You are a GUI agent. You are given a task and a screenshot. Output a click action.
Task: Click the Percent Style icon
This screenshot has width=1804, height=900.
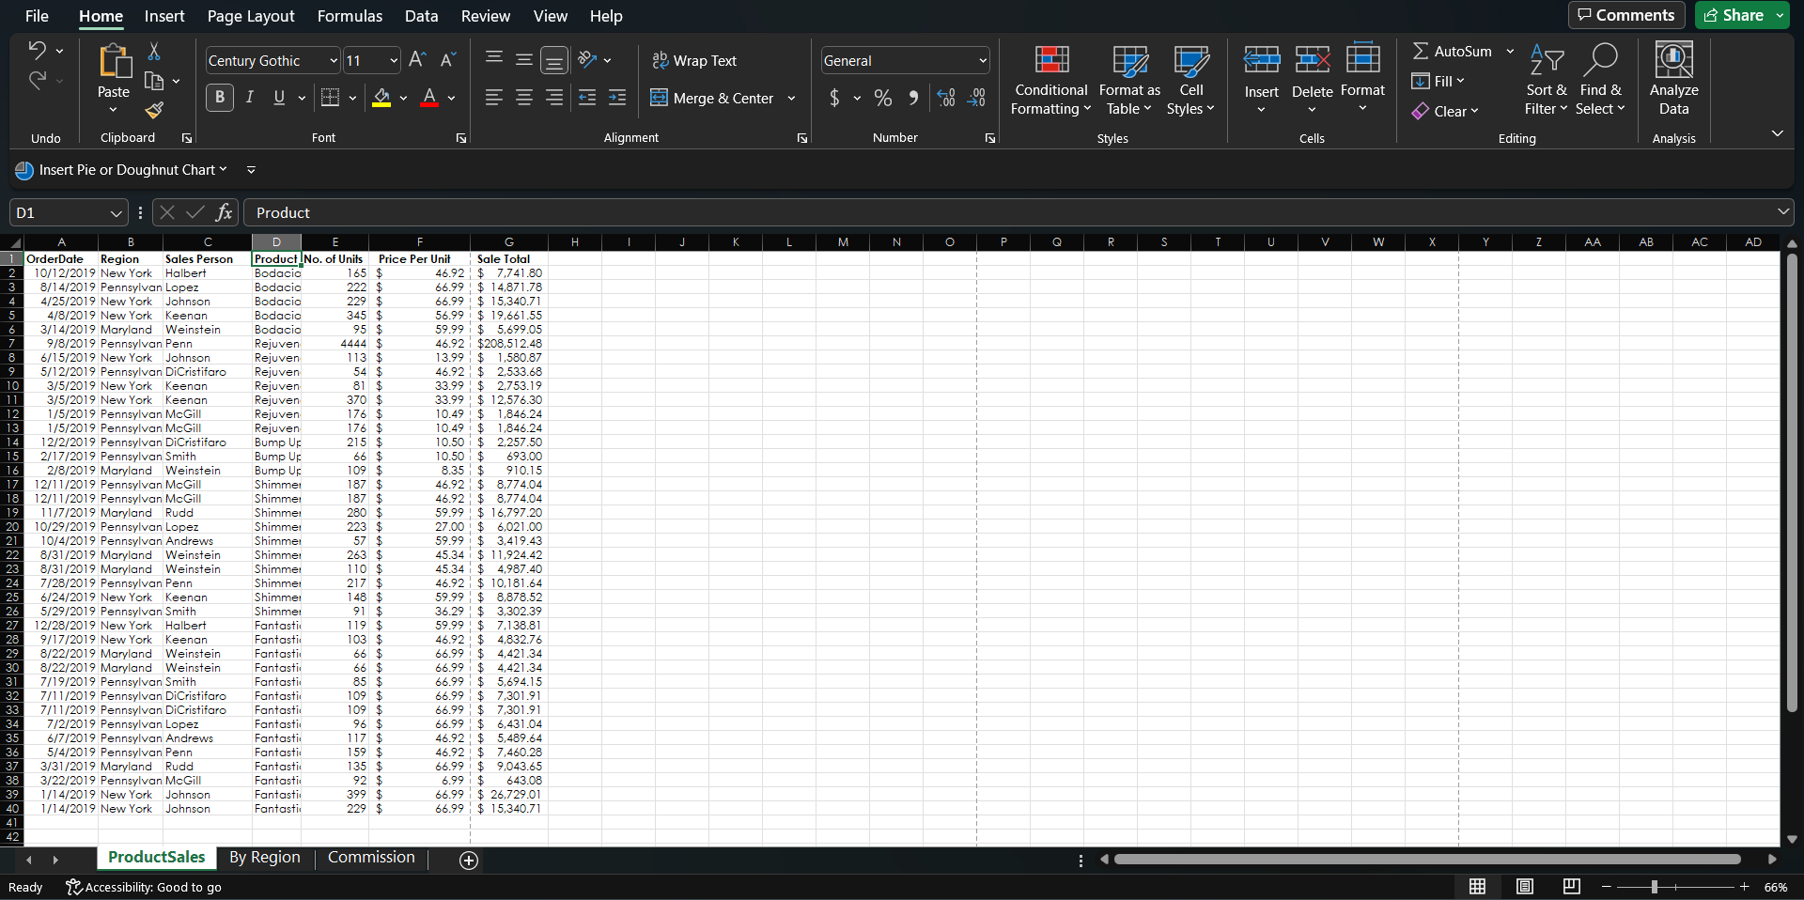tap(881, 98)
